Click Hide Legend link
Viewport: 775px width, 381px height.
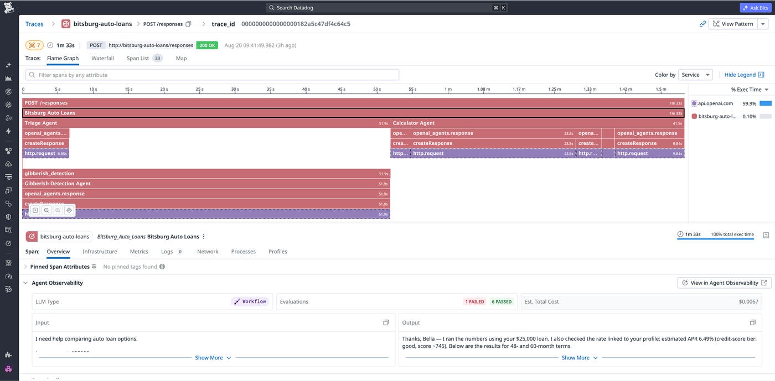point(744,75)
